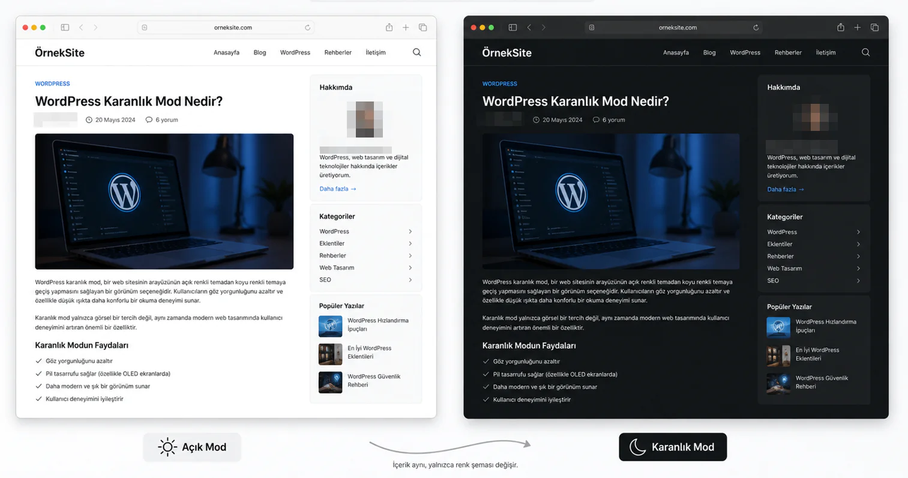Expand the WordPress category chevron in the light window
908x478 pixels.
tap(410, 231)
